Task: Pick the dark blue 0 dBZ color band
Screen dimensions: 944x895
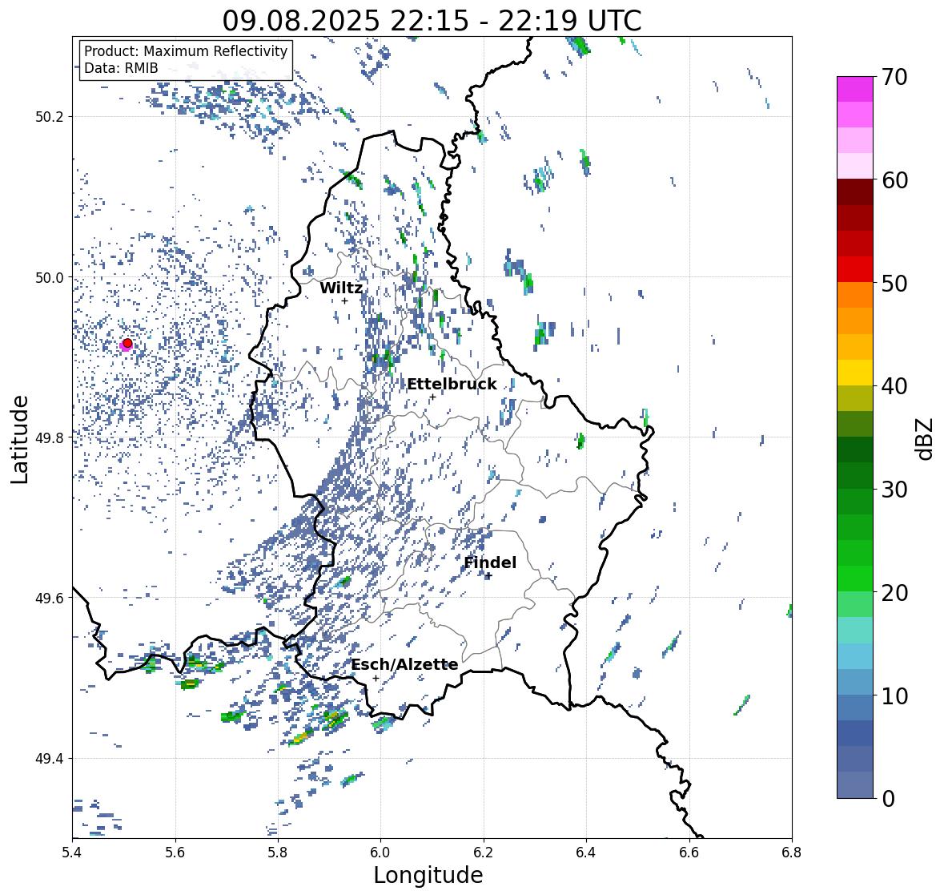Action: pos(855,784)
